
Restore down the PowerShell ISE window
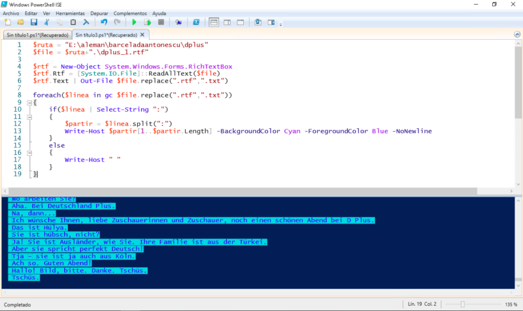494,5
